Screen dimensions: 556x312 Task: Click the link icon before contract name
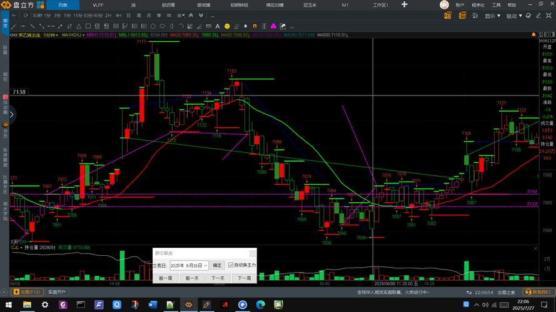pos(14,35)
